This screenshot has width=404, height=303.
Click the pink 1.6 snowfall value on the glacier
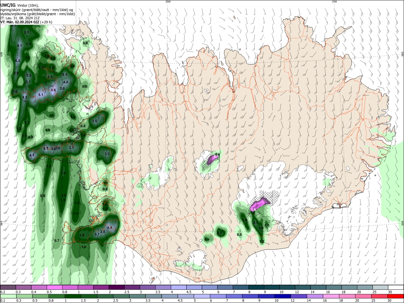(x=253, y=209)
